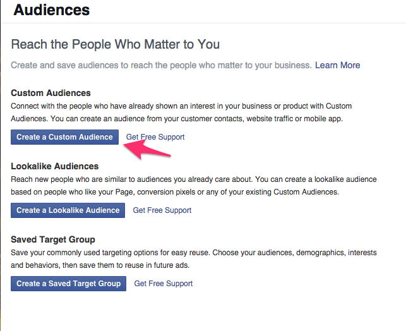Follow the Learn More link
This screenshot has width=406, height=331.
[337, 65]
